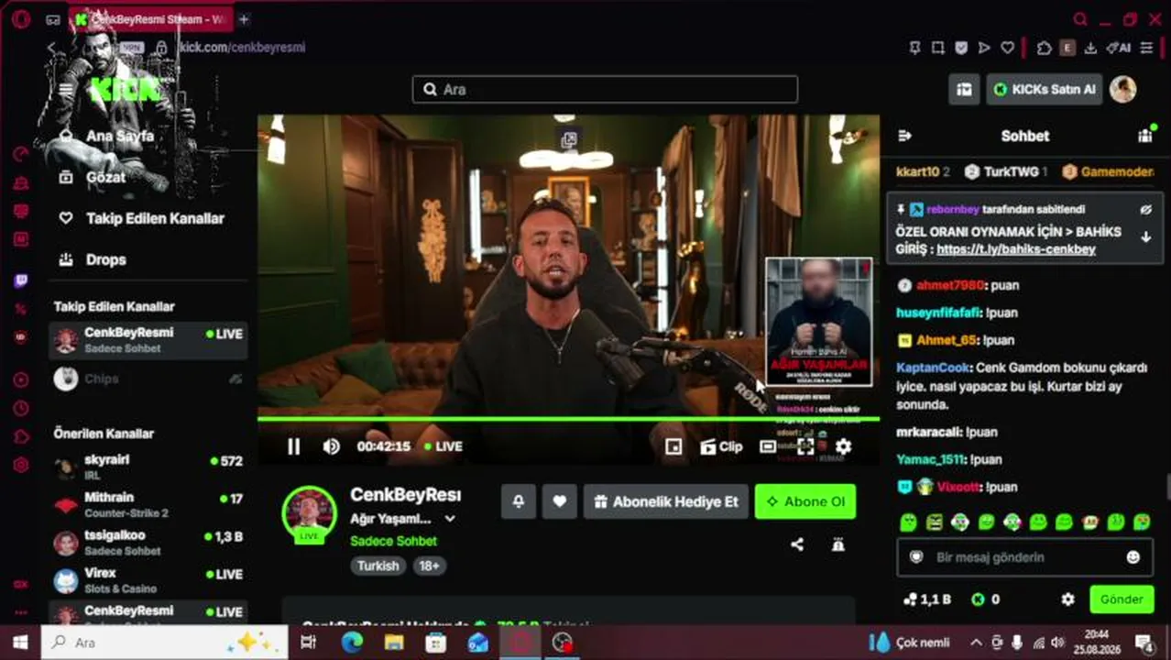Open Windows Start menu

20,643
